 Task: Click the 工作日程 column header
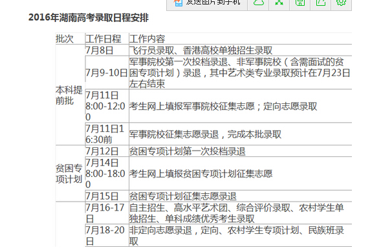pos(103,39)
